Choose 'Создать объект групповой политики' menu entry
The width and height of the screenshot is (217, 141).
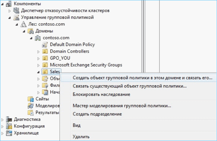142,78
